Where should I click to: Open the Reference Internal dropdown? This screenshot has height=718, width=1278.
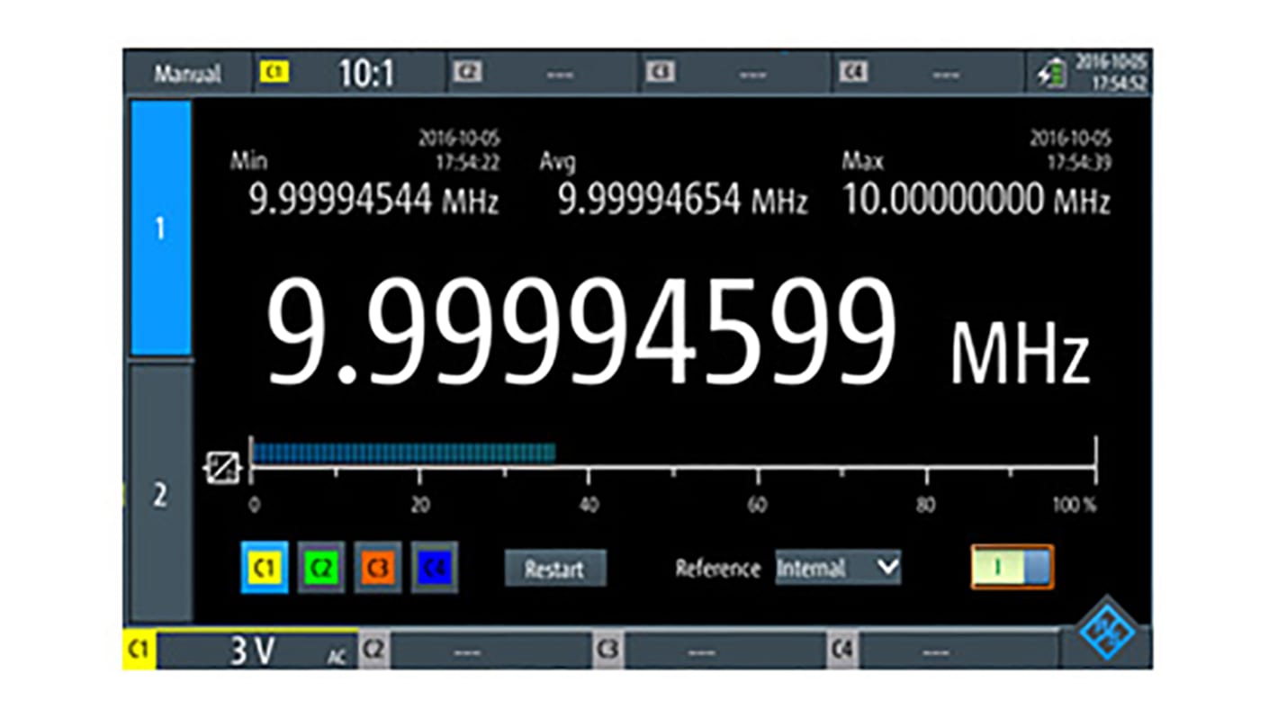(x=838, y=569)
